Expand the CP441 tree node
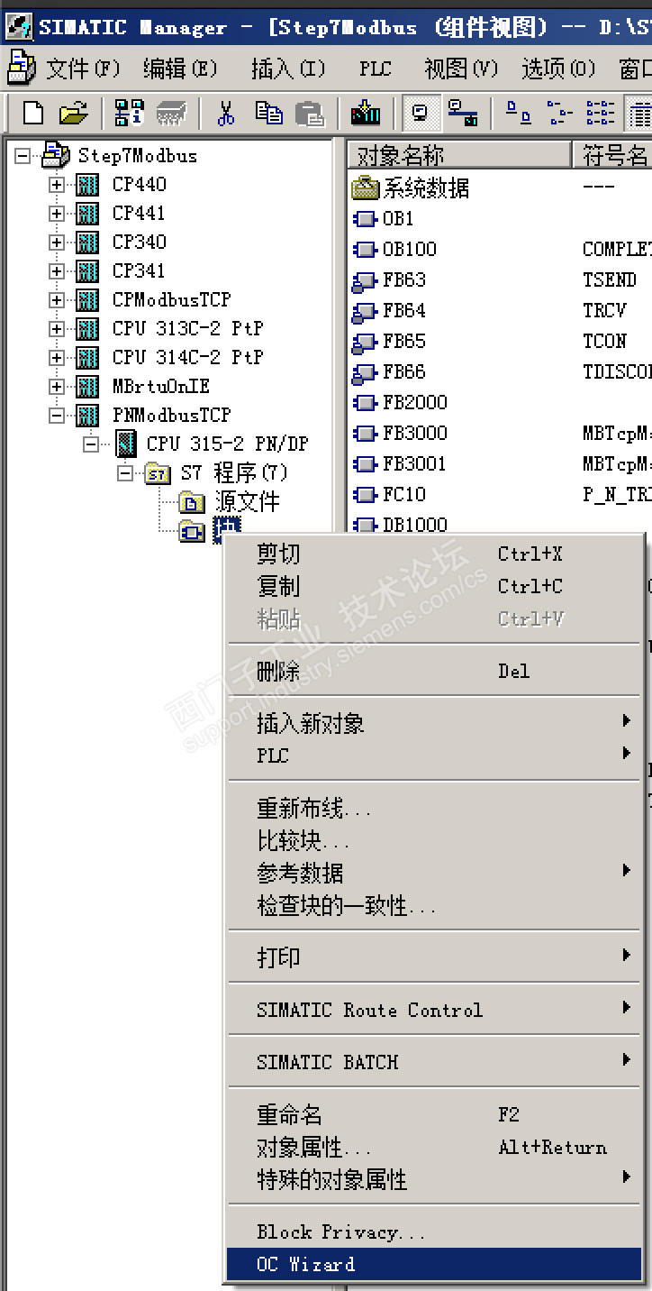This screenshot has height=1291, width=652. coord(57,214)
